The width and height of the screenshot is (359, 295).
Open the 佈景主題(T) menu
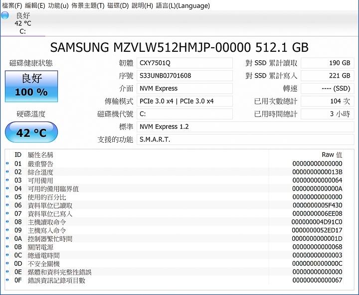click(x=88, y=5)
